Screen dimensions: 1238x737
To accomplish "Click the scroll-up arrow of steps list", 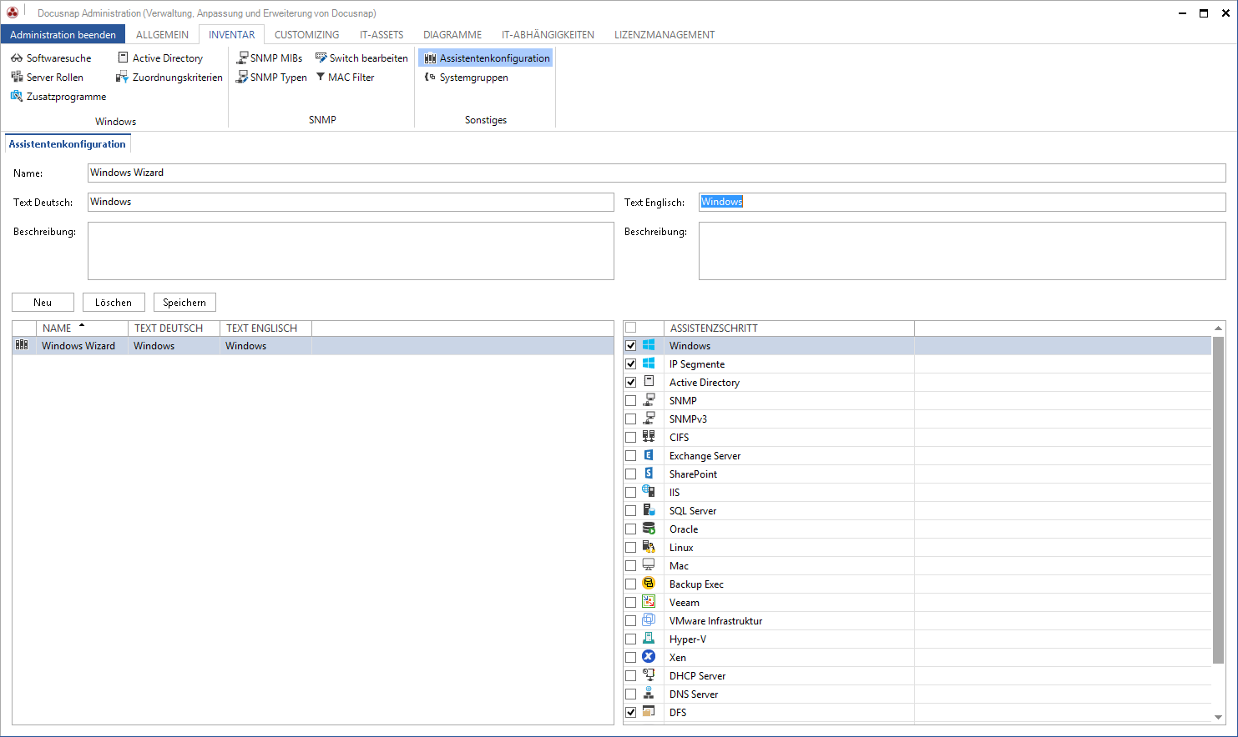I will pyautogui.click(x=1218, y=328).
